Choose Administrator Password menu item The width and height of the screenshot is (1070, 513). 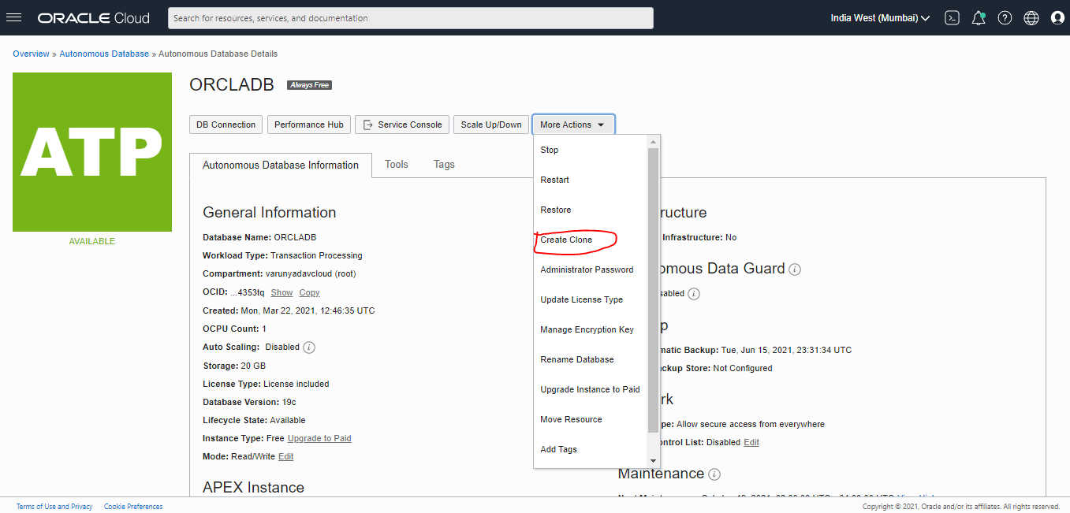591,270
